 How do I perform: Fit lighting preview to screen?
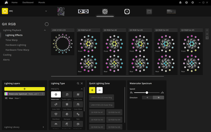[x=207, y=38]
